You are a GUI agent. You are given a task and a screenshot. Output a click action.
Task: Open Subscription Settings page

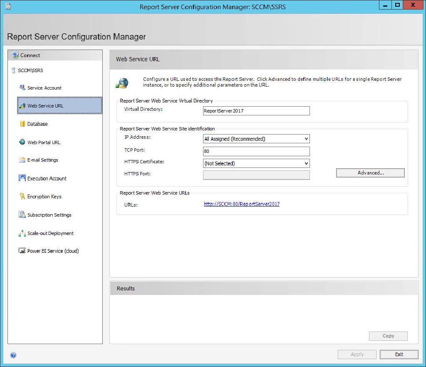click(x=49, y=215)
